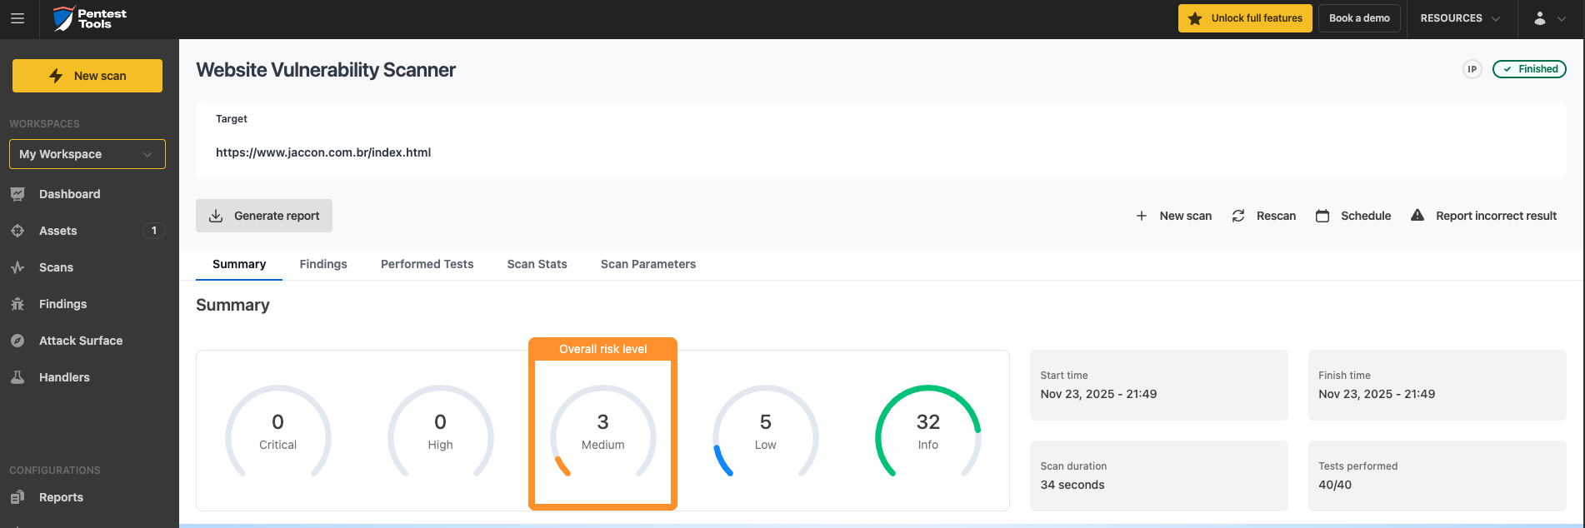Click the Findings bug icon
This screenshot has width=1585, height=528.
pyautogui.click(x=17, y=304)
